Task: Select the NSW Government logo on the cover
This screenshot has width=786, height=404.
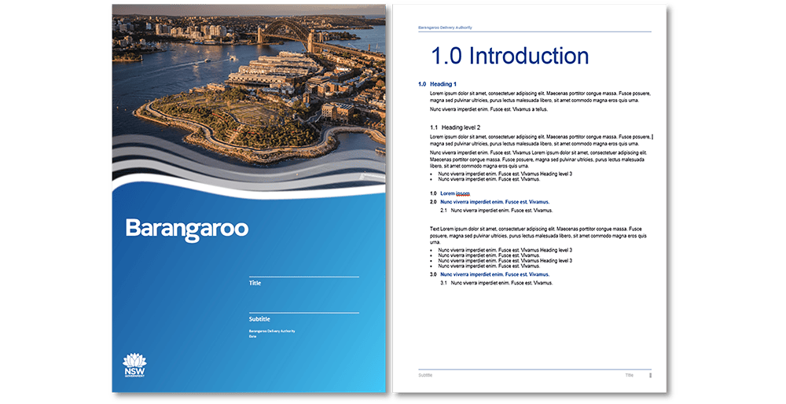Action: [x=134, y=365]
